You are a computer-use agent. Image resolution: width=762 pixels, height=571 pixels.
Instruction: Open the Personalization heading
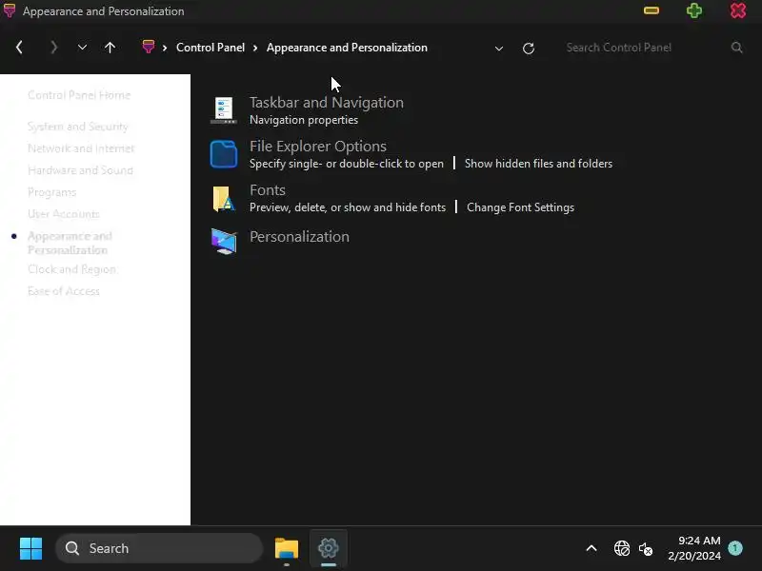click(x=299, y=236)
